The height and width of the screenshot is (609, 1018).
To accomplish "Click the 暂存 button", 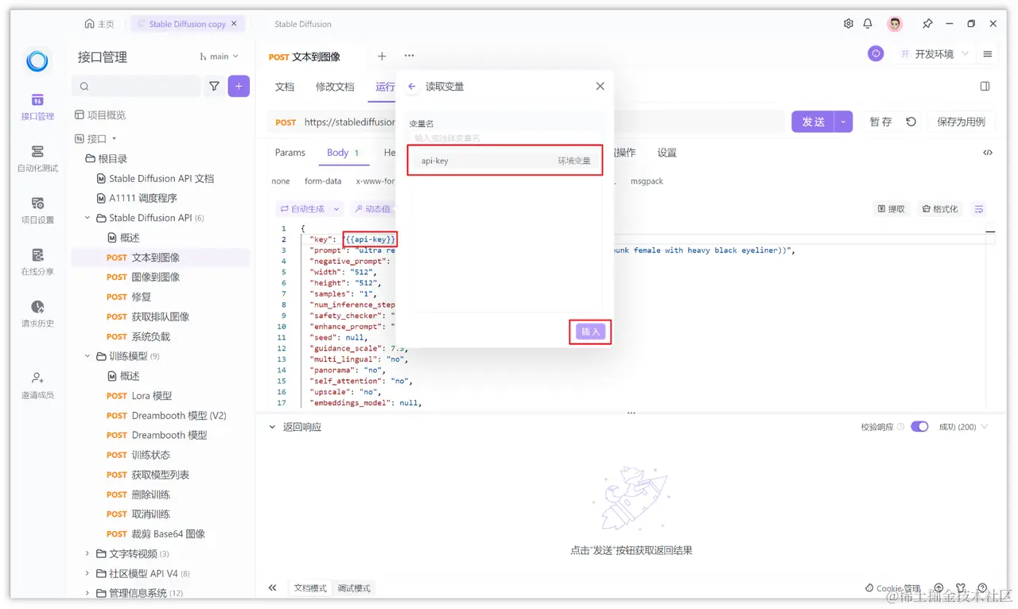I will tap(880, 122).
